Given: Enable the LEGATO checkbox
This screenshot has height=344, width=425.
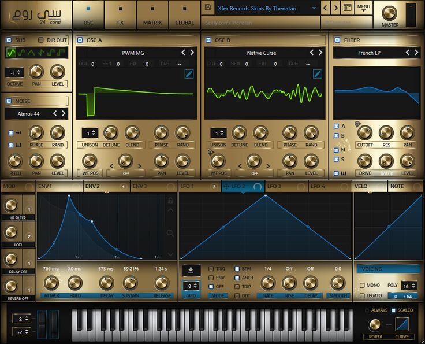Looking at the screenshot, I should 362,295.
